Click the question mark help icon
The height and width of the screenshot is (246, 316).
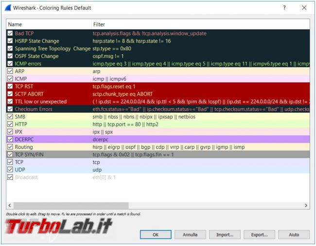[284, 8]
